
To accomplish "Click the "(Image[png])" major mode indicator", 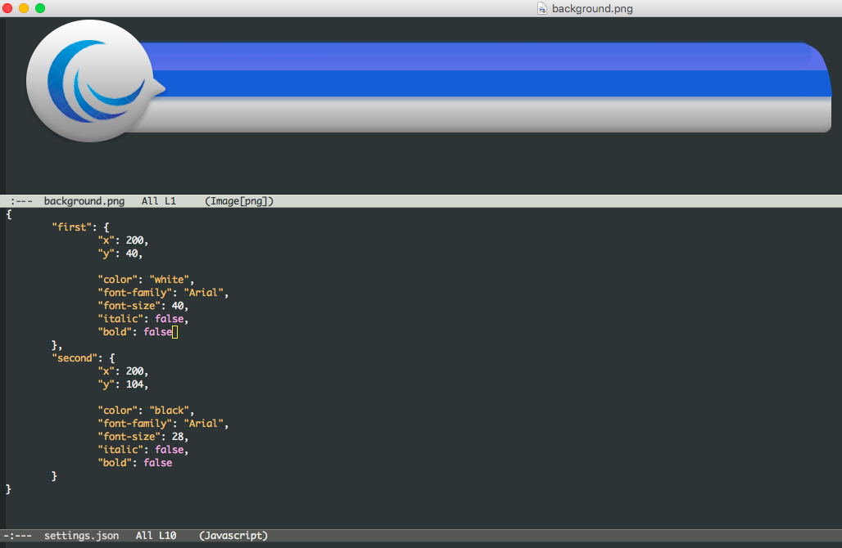I will [x=239, y=201].
